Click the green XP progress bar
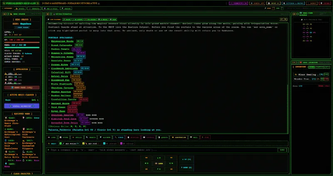The width and height of the screenshot is (333, 176). click(22, 37)
